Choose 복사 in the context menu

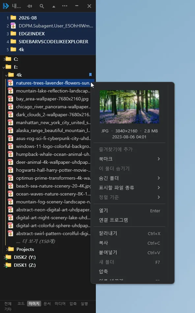(x=129, y=243)
